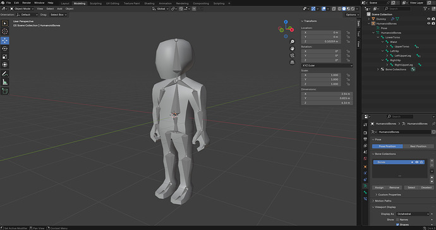Screen dimensions: 436x230
Task: Open XYZ Euler rotation mode dropdown
Action: 327,66
